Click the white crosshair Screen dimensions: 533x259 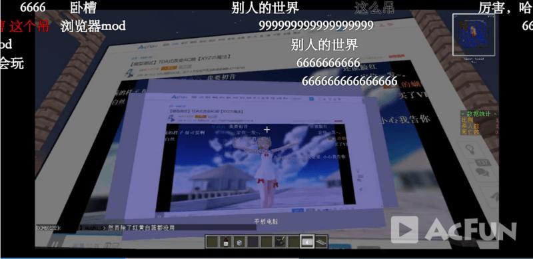click(267, 129)
